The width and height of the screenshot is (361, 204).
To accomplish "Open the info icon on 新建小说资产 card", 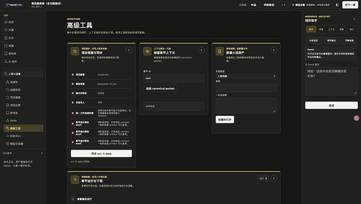I will click(x=274, y=50).
